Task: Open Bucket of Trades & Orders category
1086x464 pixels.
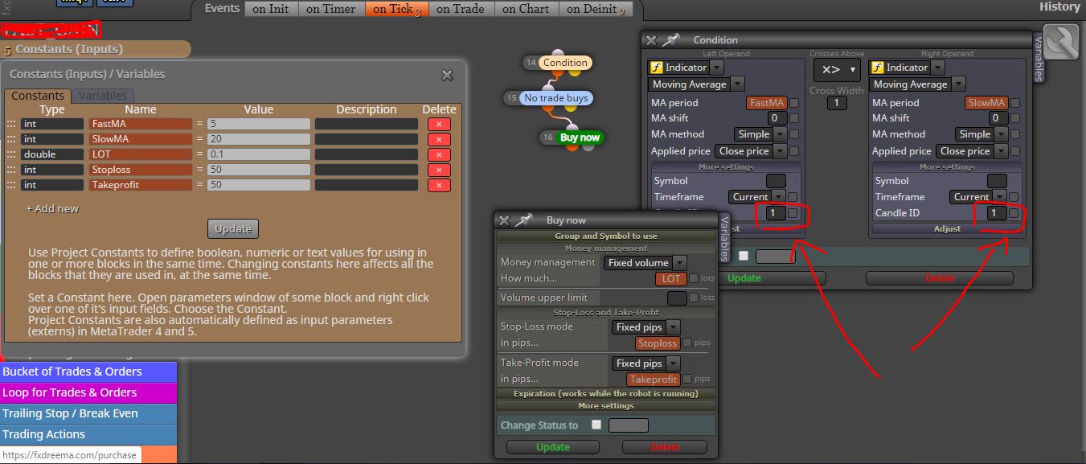Action: (88, 372)
